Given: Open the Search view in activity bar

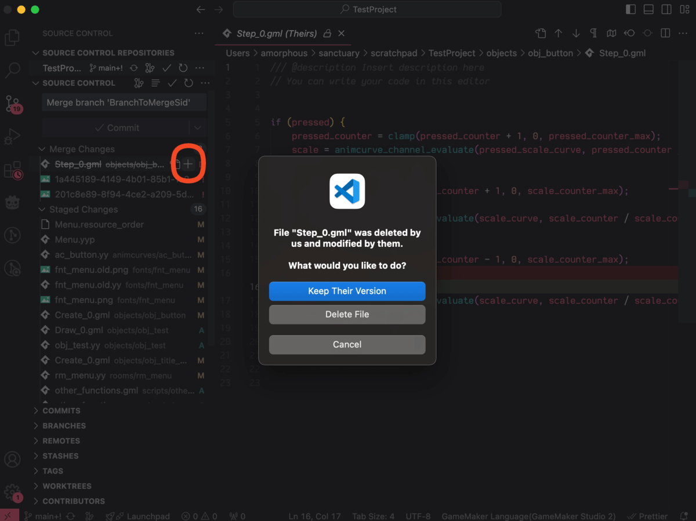Looking at the screenshot, I should tap(12, 71).
